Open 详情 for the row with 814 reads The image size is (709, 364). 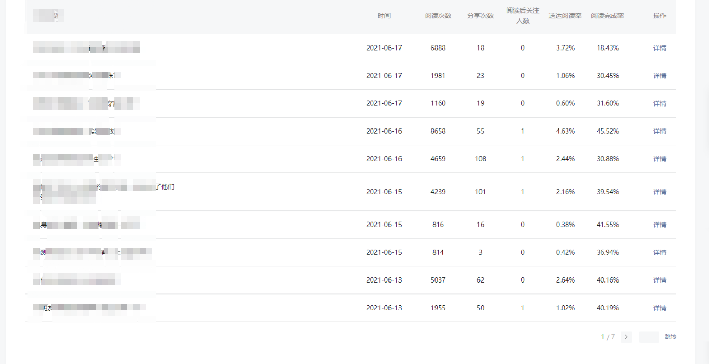660,252
